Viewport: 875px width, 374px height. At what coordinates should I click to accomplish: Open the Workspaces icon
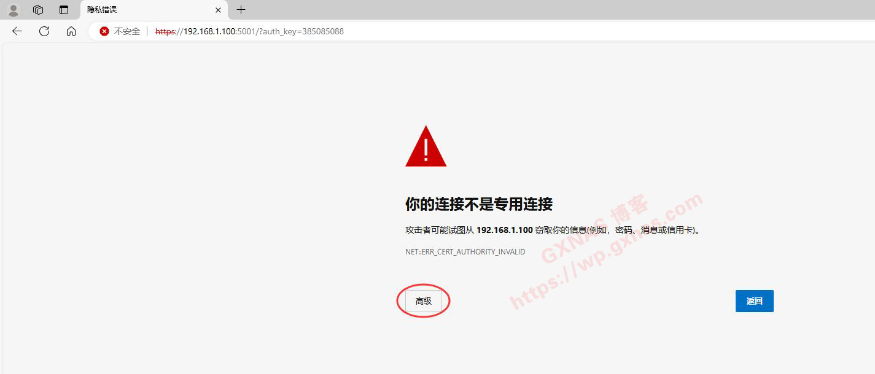click(x=38, y=10)
